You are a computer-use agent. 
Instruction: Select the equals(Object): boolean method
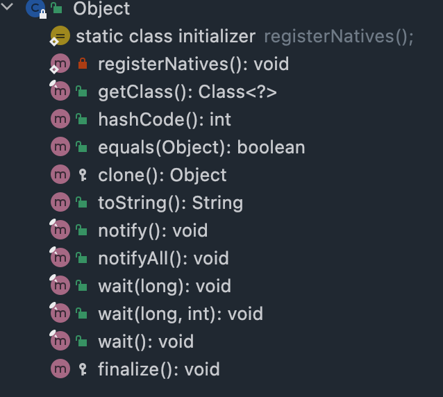[x=201, y=147]
